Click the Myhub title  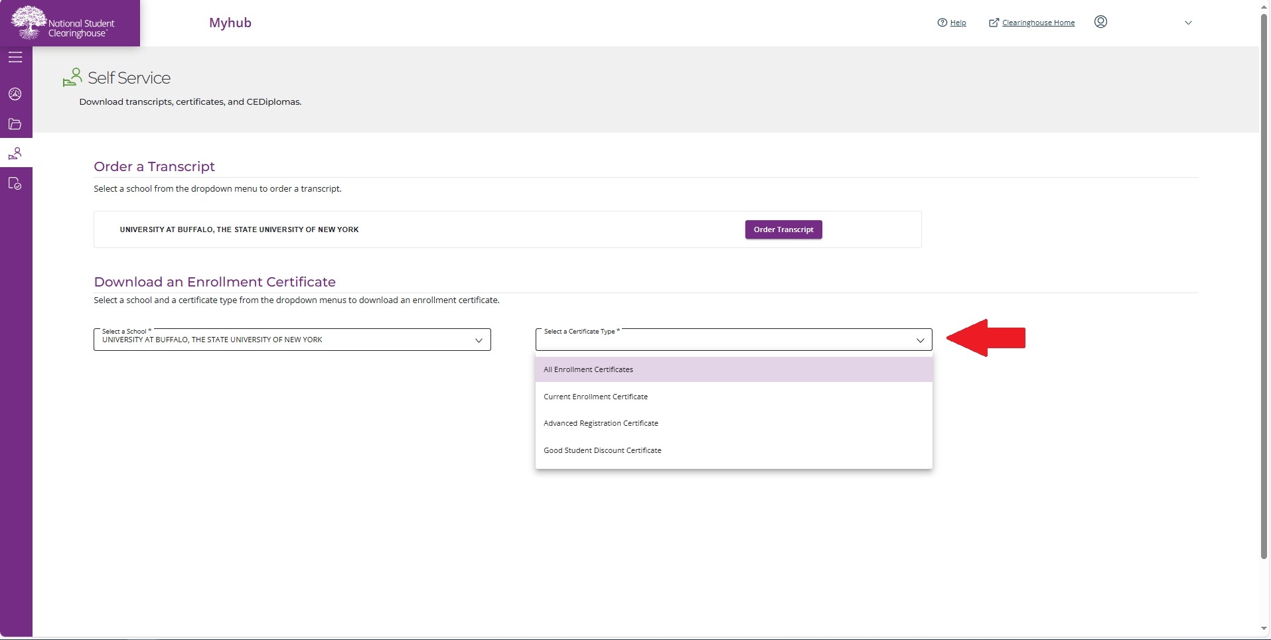(x=230, y=23)
